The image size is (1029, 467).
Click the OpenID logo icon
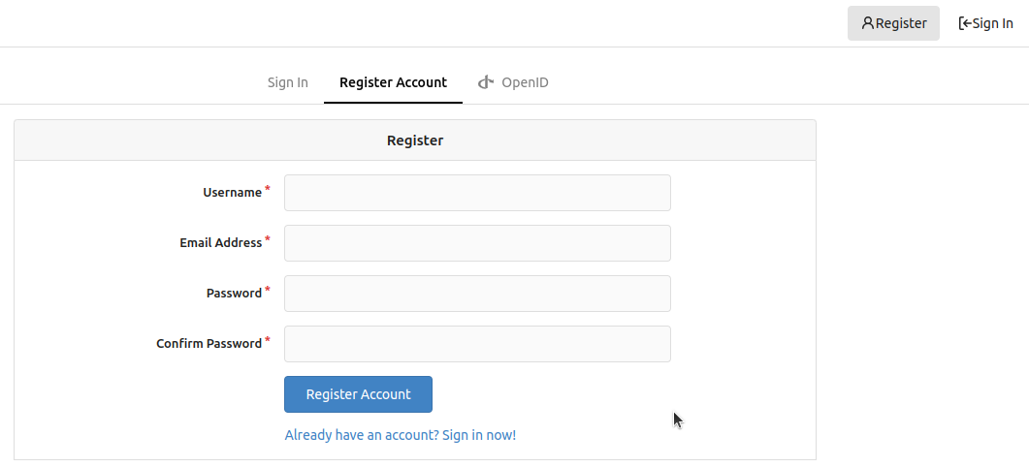486,82
